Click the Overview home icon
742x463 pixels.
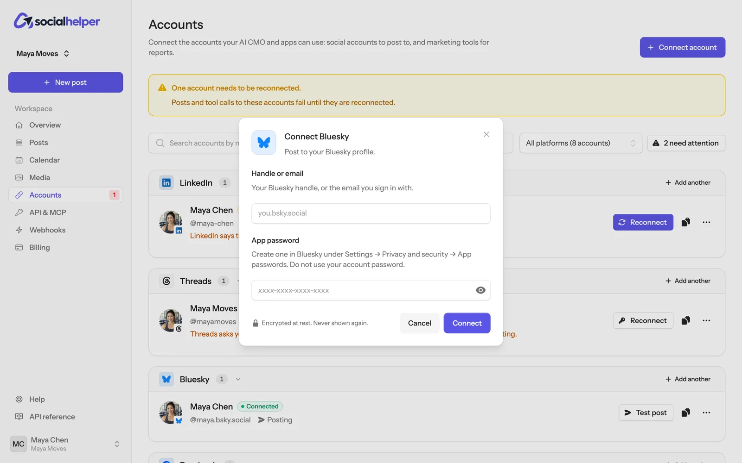click(x=19, y=125)
